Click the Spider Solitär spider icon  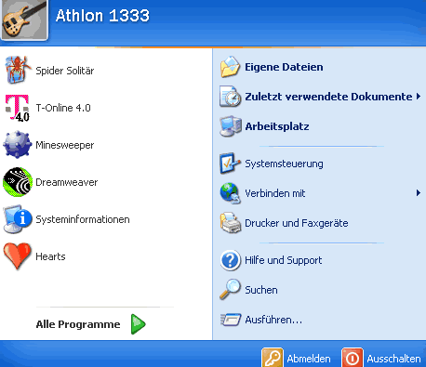click(x=18, y=70)
